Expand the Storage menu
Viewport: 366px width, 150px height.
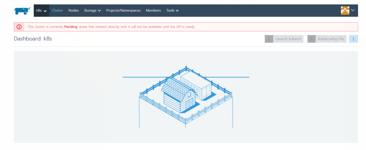coord(92,10)
